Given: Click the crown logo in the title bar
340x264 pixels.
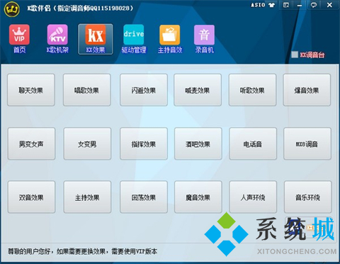Looking at the screenshot, I should pyautogui.click(x=11, y=9).
